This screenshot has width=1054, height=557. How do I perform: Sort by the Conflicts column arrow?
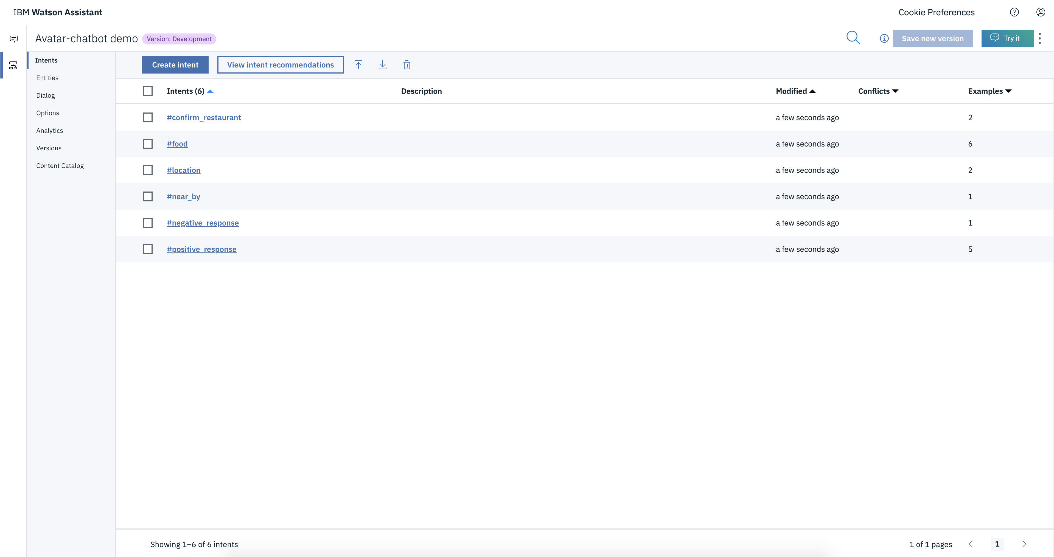[x=895, y=91]
